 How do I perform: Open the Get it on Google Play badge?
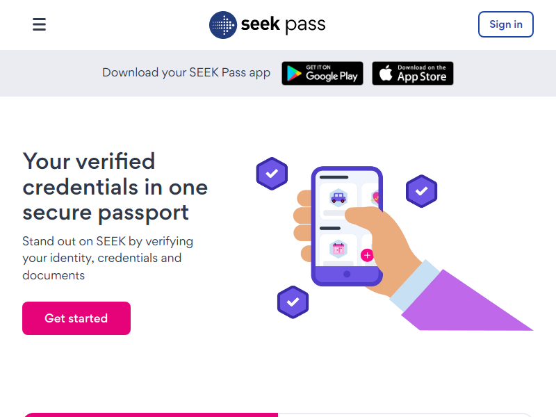pos(322,74)
